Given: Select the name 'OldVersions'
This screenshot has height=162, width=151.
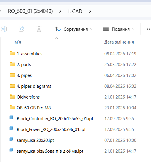Looking at the screenshot, I should pos(28,97).
